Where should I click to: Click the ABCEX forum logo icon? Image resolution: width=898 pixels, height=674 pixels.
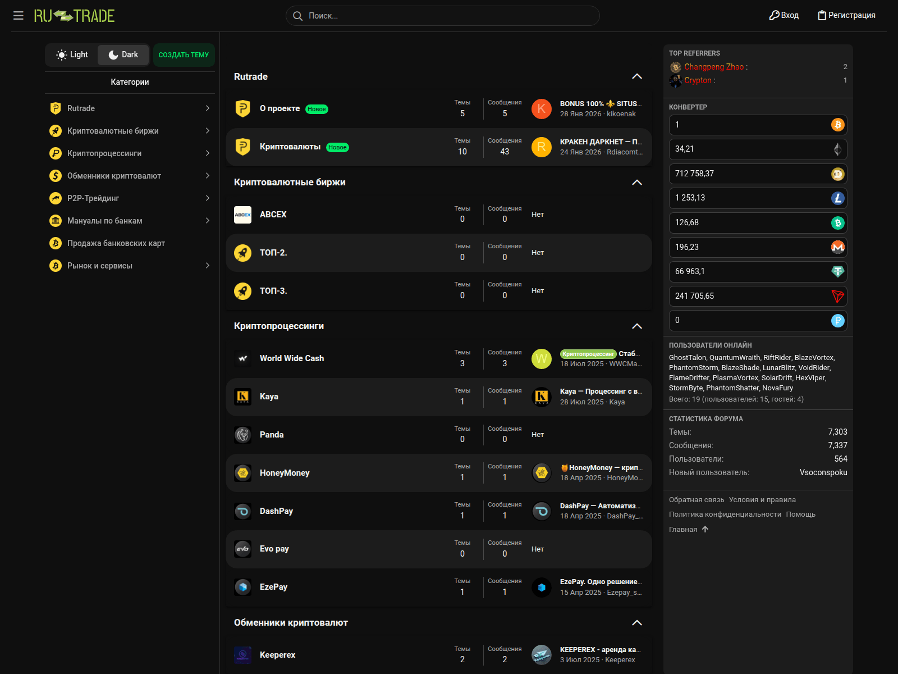coord(242,215)
